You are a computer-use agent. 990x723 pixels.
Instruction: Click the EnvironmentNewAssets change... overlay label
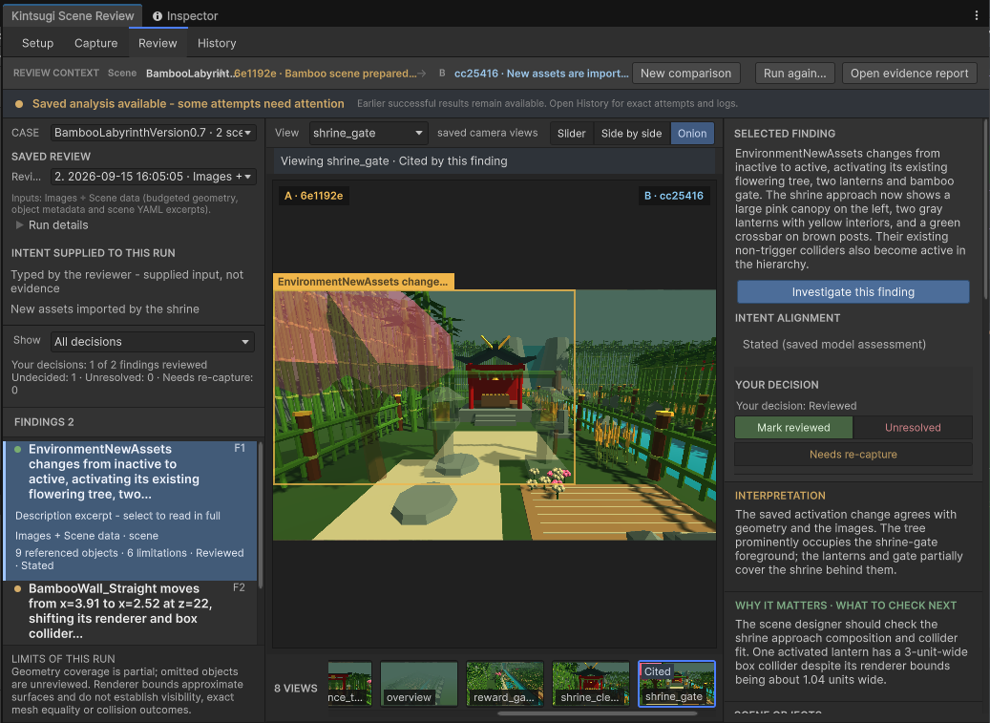coord(363,282)
